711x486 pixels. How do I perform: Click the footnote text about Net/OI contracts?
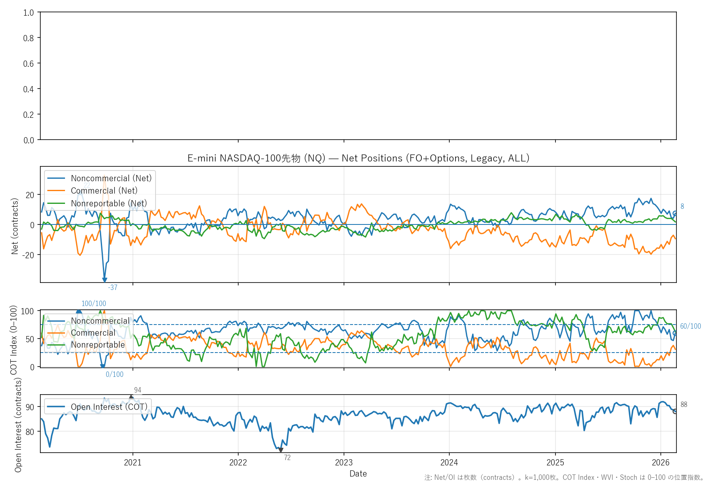564,478
